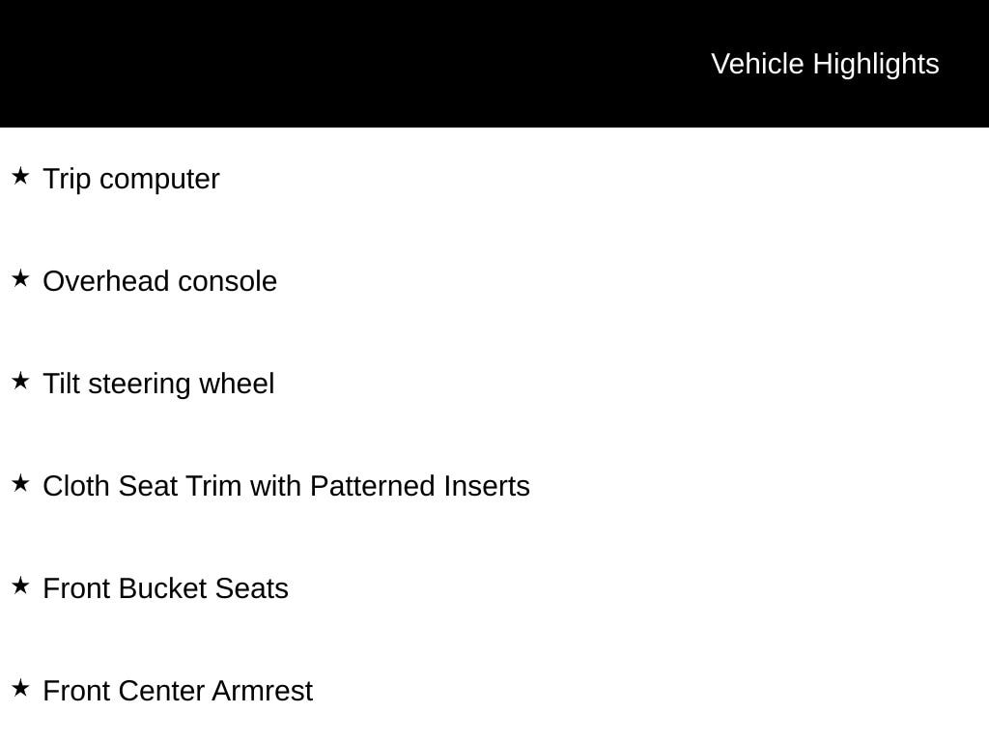This screenshot has height=742, width=989.
Task: Select the Front Bucket Seats entry
Action: 165,589
